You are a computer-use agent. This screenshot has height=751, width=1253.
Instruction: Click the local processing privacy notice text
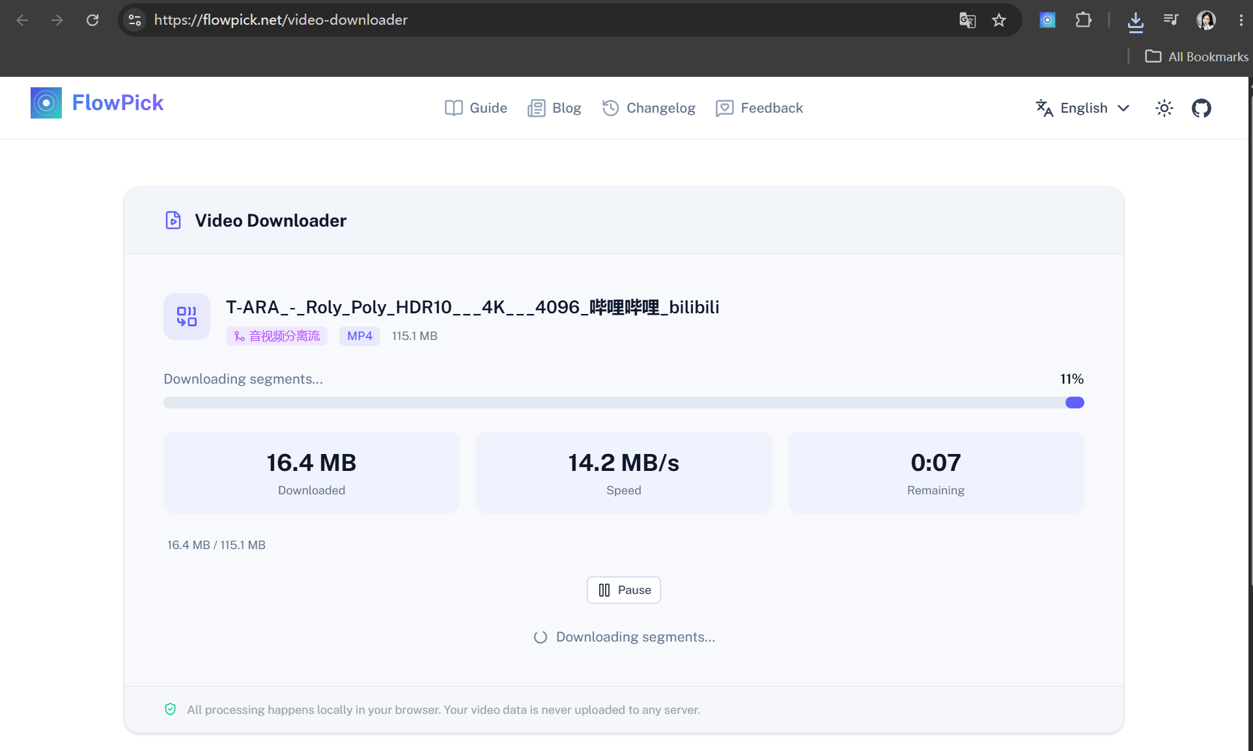443,710
